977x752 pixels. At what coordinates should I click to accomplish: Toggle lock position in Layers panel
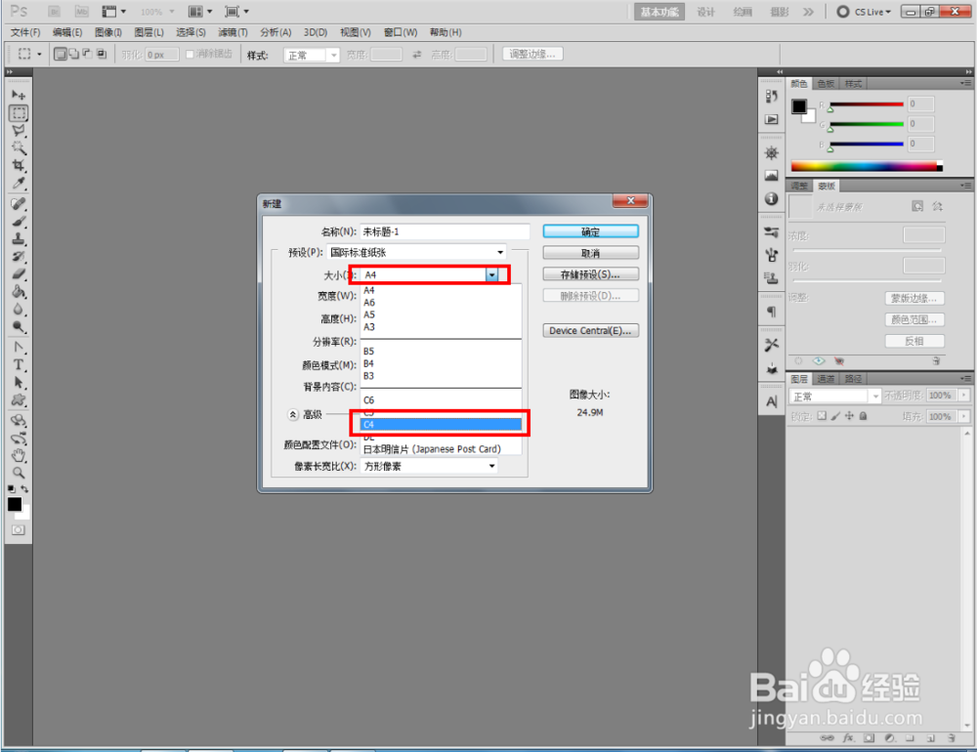click(849, 416)
